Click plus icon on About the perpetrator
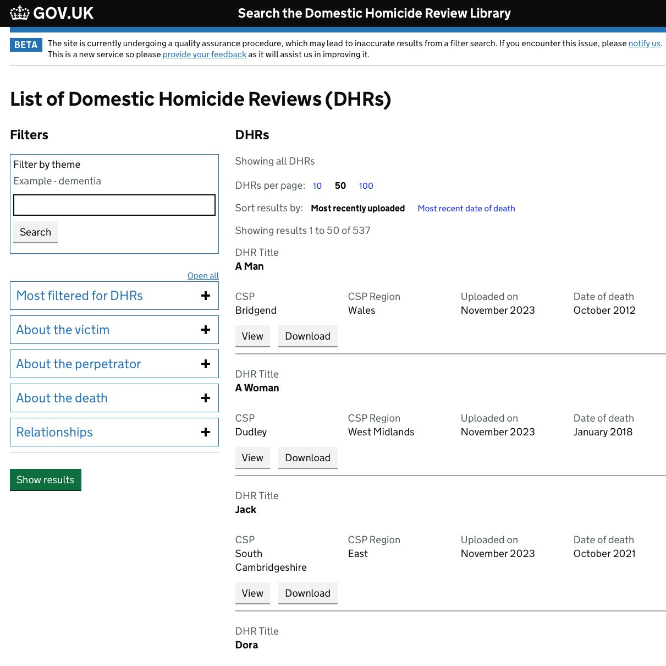This screenshot has height=666, width=666. coord(206,364)
